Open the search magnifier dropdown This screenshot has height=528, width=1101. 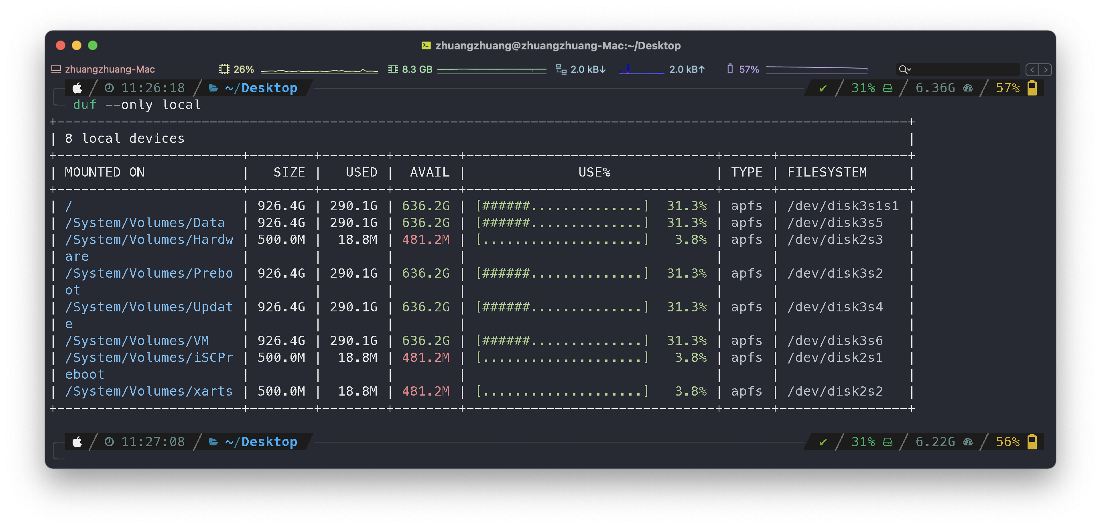pos(905,69)
